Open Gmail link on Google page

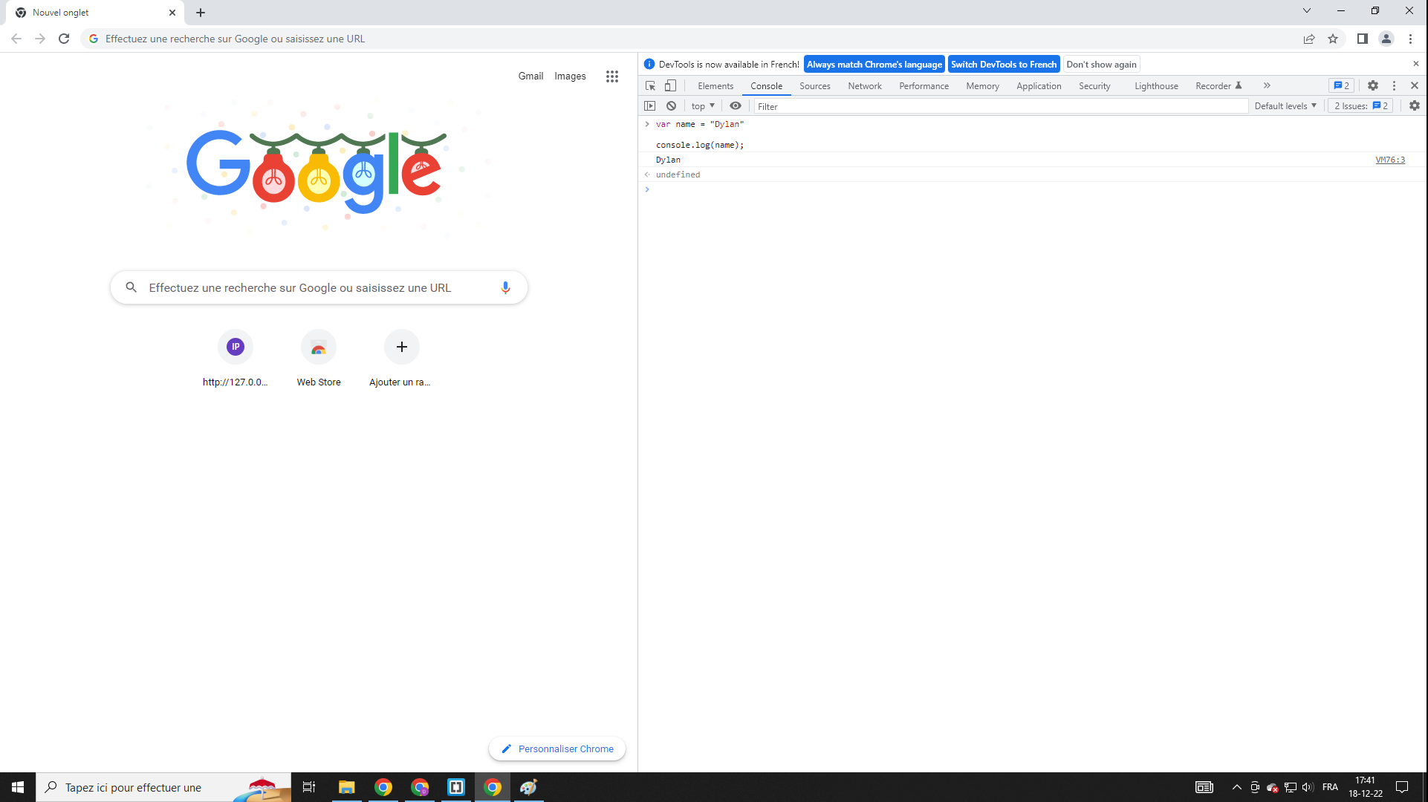(x=530, y=76)
